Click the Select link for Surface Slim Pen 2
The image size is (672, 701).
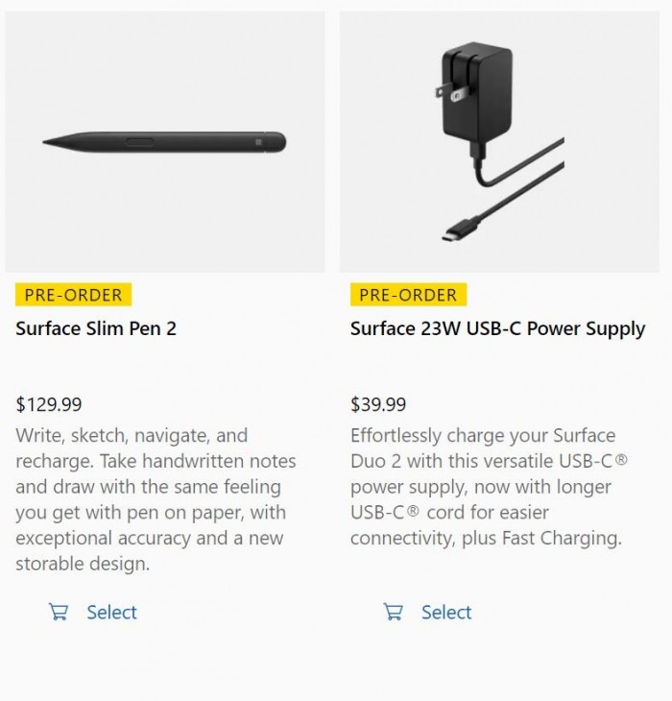coord(111,612)
